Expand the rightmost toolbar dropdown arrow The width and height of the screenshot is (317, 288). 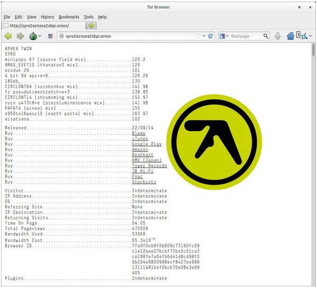click(x=310, y=36)
